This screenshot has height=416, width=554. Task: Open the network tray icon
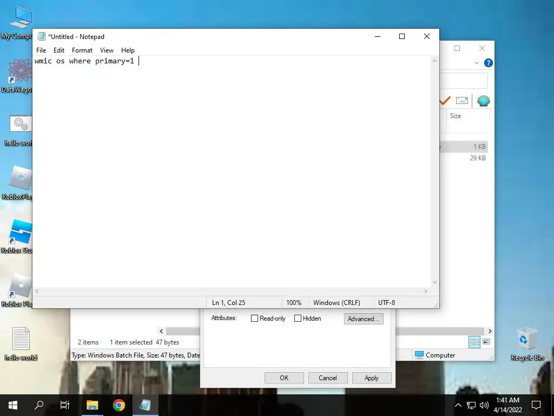(471, 405)
